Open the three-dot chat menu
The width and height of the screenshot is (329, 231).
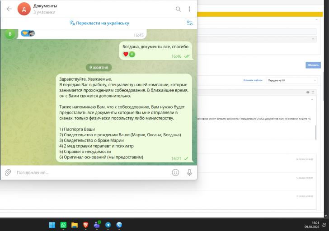(x=189, y=9)
